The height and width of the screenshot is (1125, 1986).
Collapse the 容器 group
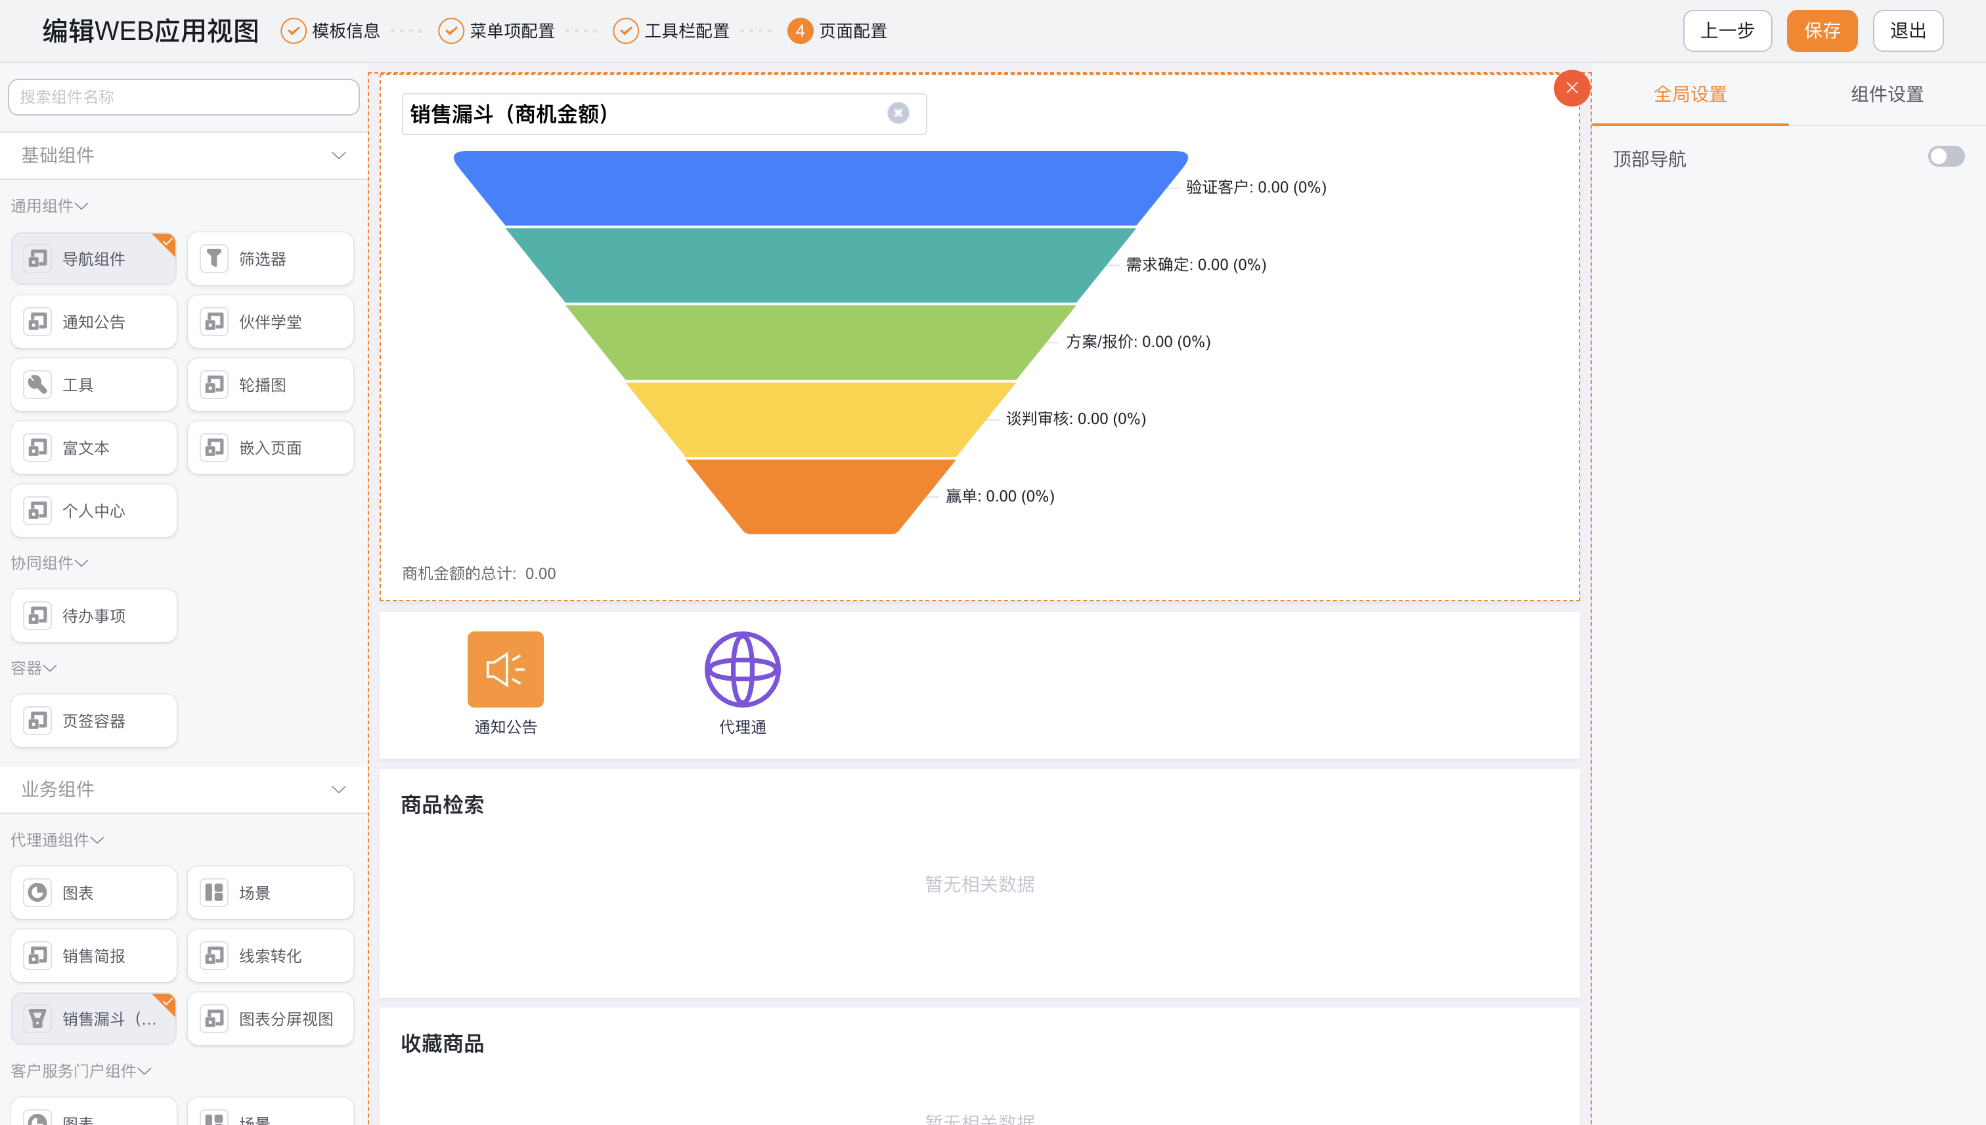[49, 668]
